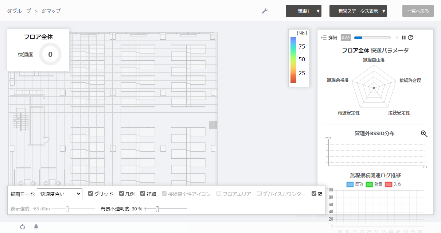Uncheck the 詳細 checkbox
This screenshot has width=441, height=233.
click(143, 194)
